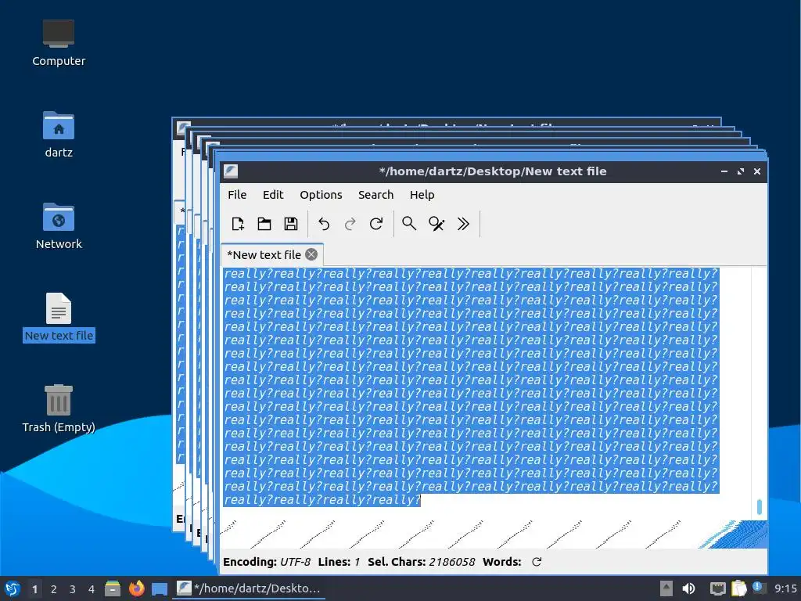Click the New document toolbar icon
Screen dimensions: 801x601
click(238, 224)
